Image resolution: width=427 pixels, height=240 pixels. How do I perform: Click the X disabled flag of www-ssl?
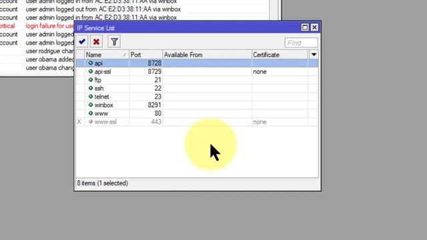tap(79, 122)
